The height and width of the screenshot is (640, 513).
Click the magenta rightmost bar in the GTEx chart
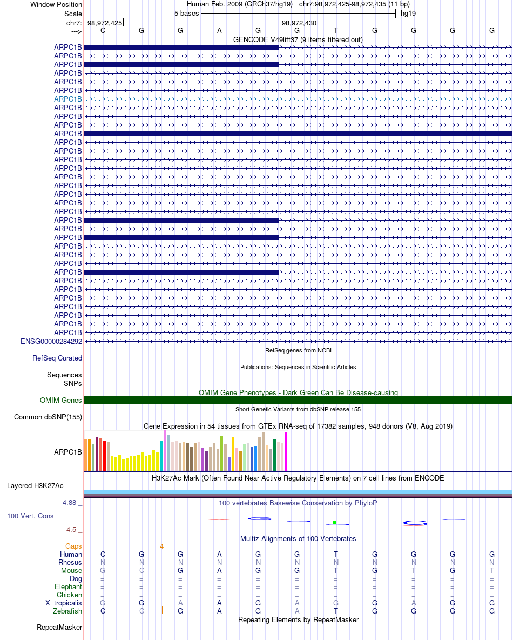286,451
